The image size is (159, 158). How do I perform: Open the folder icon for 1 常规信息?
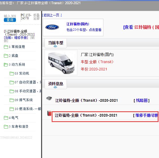pos(6,47)
